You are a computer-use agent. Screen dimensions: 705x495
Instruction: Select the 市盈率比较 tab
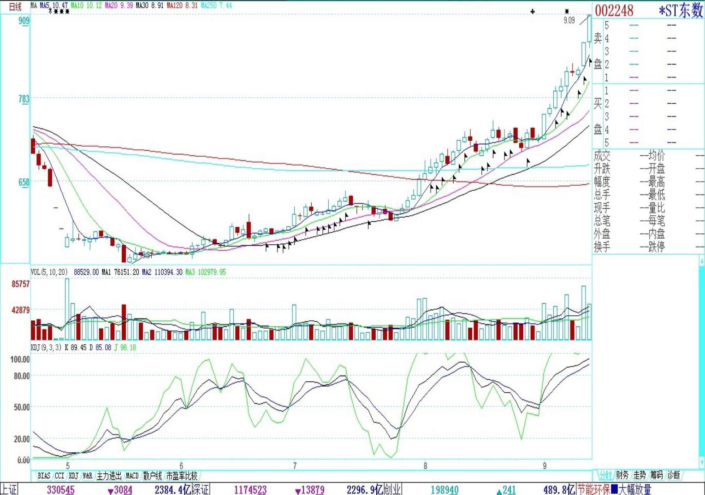tap(182, 476)
